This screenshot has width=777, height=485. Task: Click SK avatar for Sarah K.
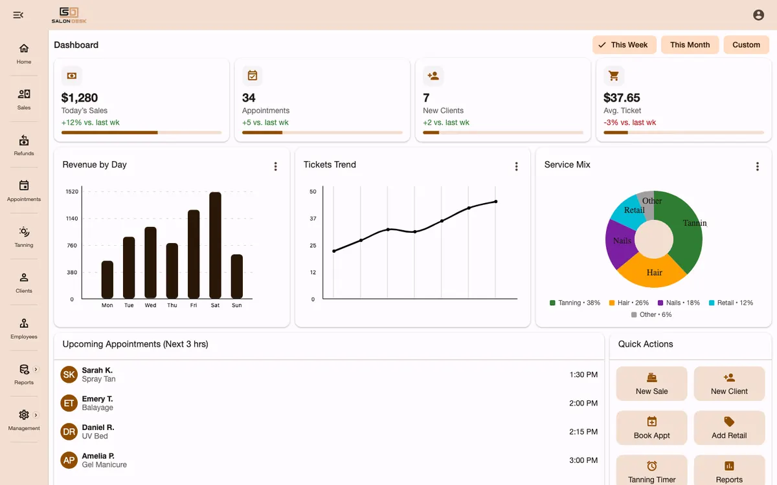pos(69,374)
